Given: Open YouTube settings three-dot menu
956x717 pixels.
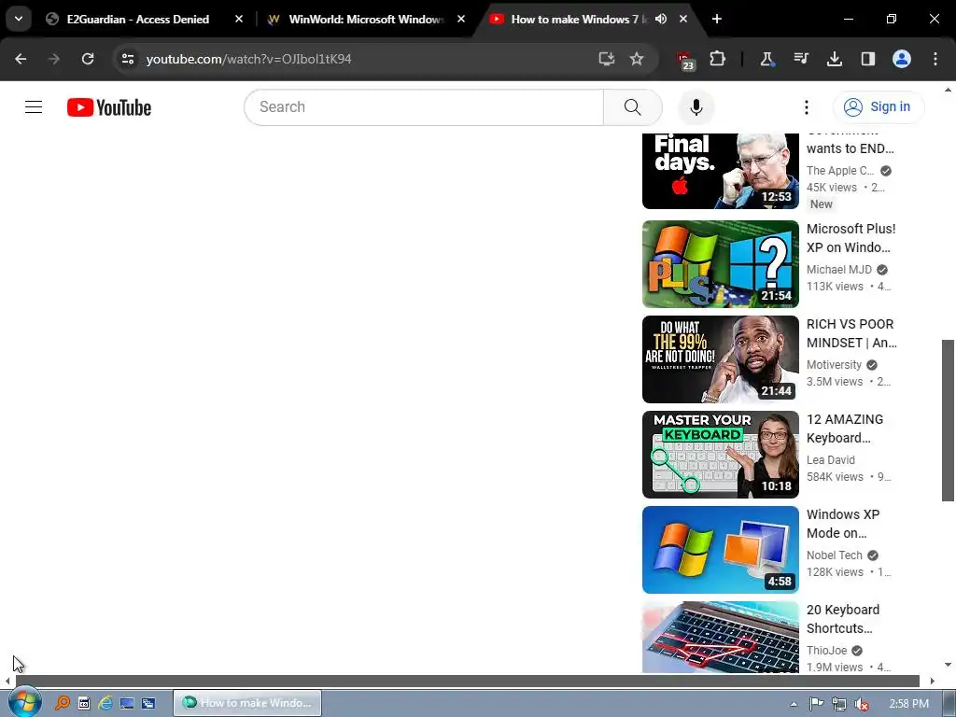Looking at the screenshot, I should 806,107.
